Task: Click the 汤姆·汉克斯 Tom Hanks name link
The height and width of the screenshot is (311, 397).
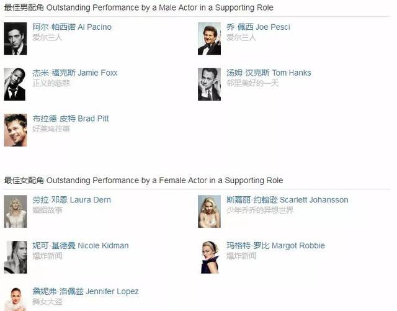Action: tap(269, 73)
